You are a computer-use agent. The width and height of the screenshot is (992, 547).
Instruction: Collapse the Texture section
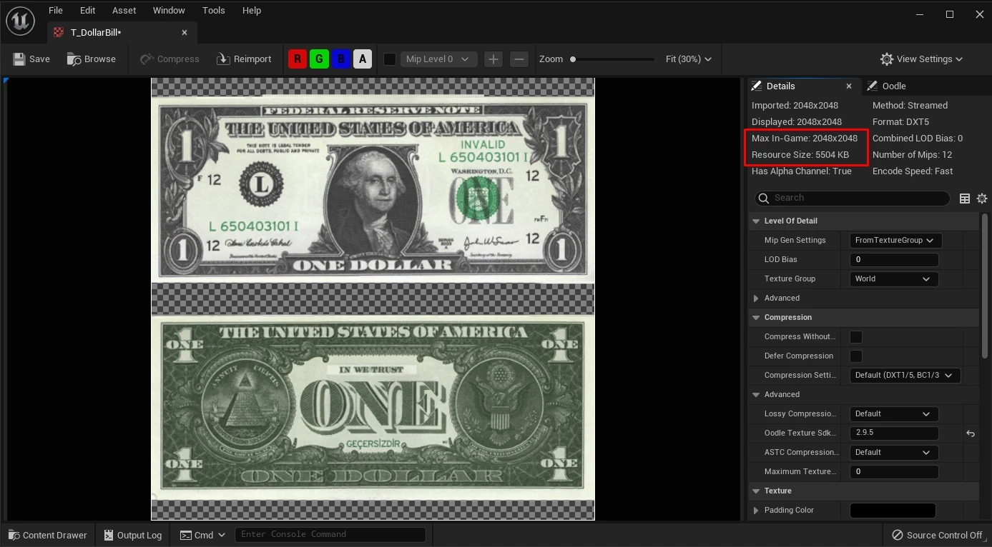click(x=756, y=491)
